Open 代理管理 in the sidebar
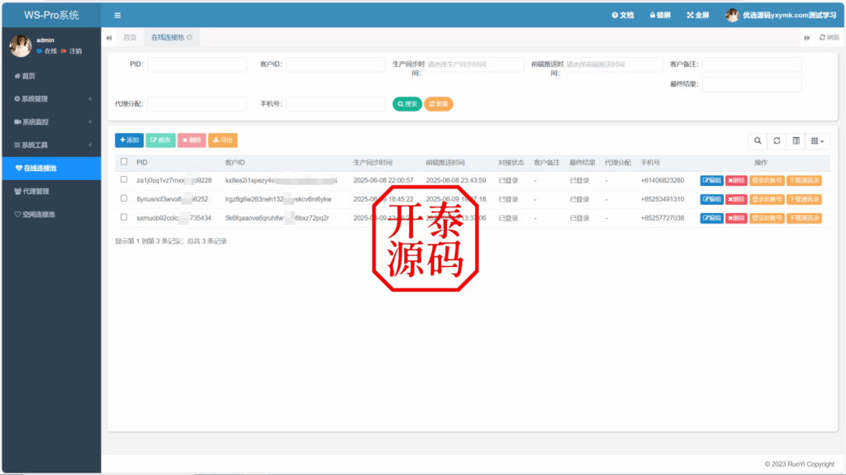Viewport: 846px width, 475px height. pos(51,191)
